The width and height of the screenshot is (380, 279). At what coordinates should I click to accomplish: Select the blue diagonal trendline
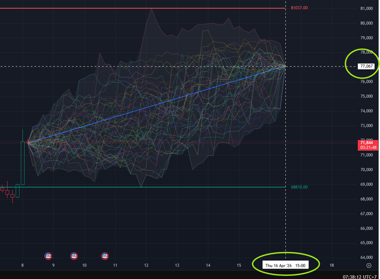tap(157, 104)
